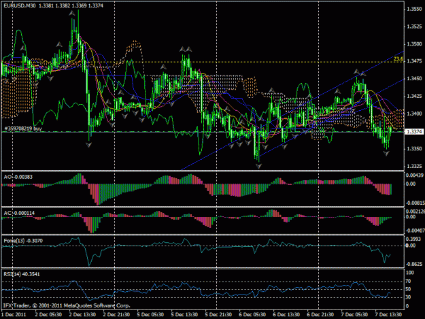Click the 23.6 Fibonacci level label
The width and height of the screenshot is (425, 319).
click(398, 58)
